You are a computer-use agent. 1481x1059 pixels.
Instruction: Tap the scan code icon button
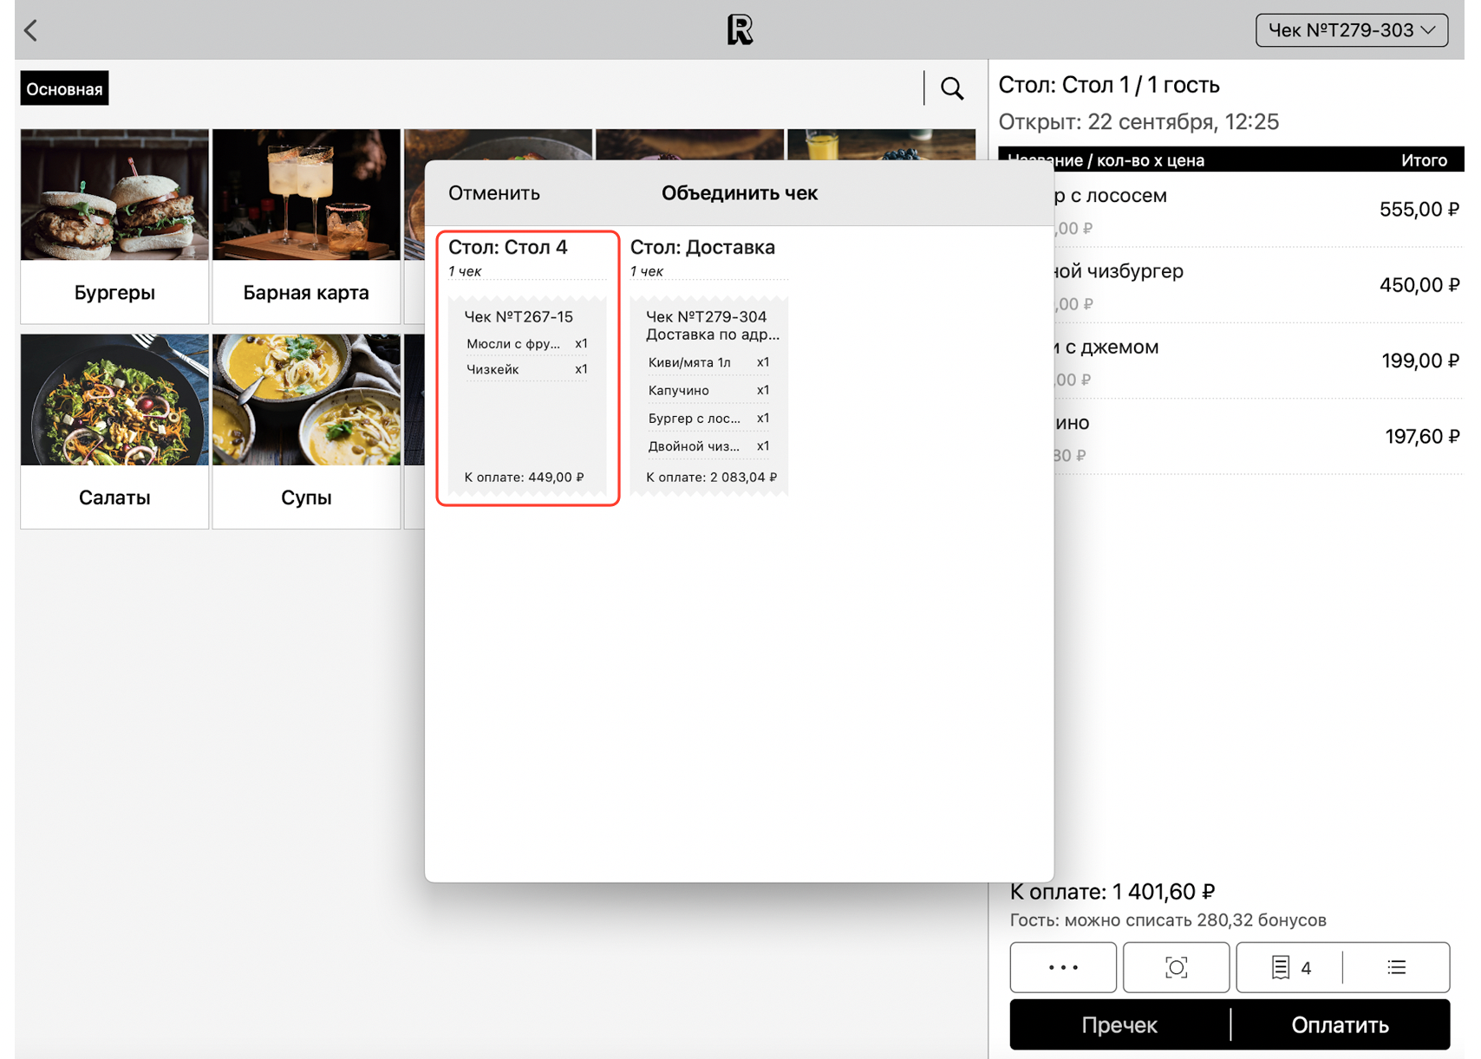[1176, 967]
